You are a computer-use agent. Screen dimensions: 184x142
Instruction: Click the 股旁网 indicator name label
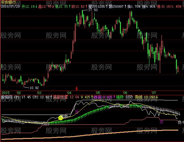(x=7, y=97)
